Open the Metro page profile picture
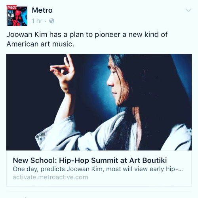Screen dimensions: 198x198 17,15
